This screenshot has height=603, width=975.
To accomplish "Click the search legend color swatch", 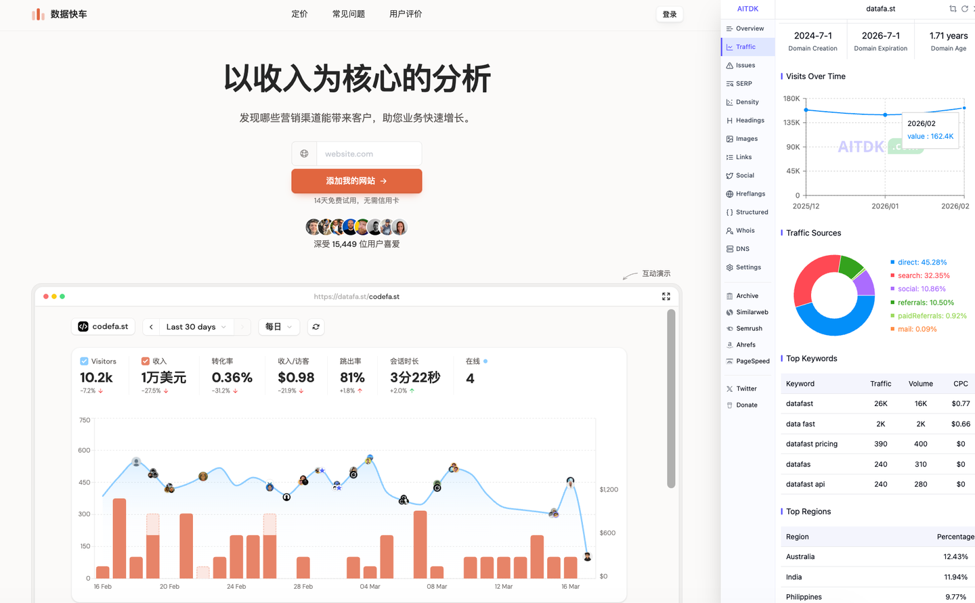I will coord(892,275).
